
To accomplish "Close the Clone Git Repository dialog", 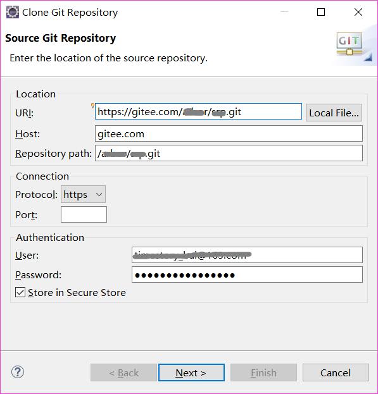I will click(358, 12).
